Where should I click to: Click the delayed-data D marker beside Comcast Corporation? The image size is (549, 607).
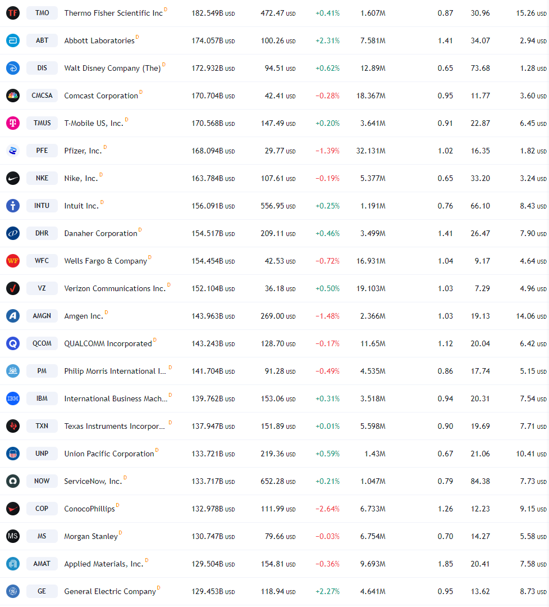pos(141,92)
